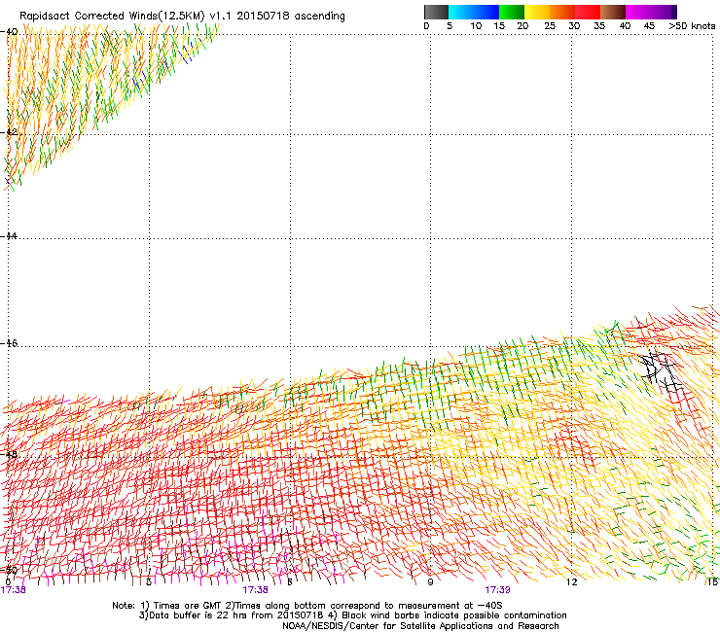Click the -42 latitude axis label

9,132
